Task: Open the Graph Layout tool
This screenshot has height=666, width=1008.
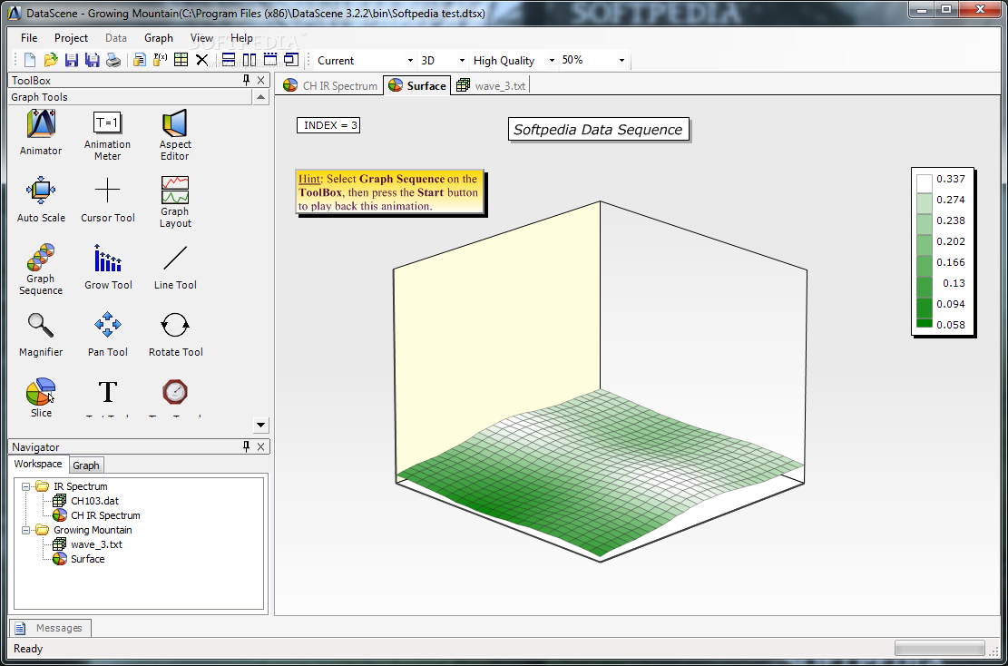Action: tap(175, 201)
